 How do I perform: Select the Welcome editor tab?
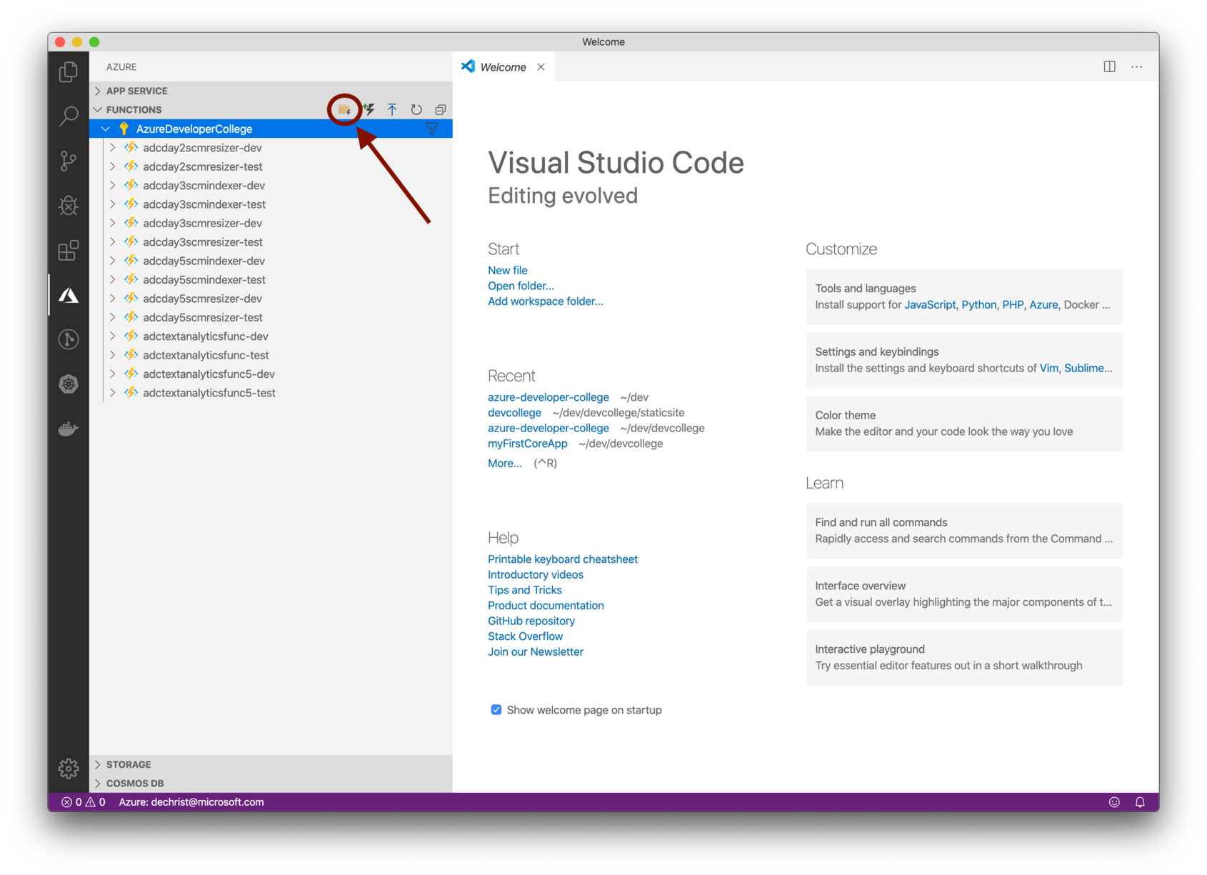click(503, 67)
